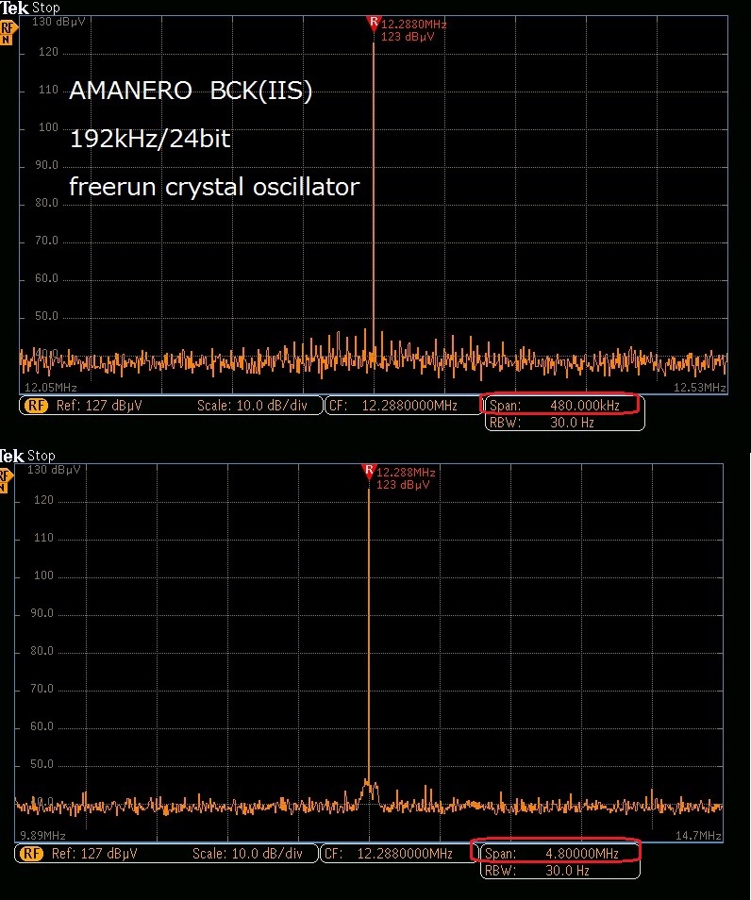Click the 130 dBµV axis label in the bottom graph
Viewport: 751px width, 900px height.
pyautogui.click(x=54, y=470)
